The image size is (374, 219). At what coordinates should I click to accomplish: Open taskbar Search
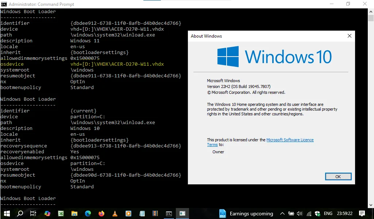click(x=20, y=213)
